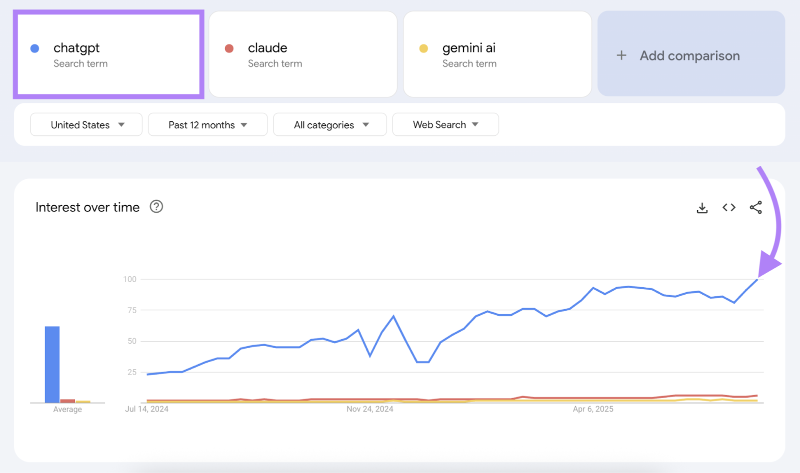The height and width of the screenshot is (473, 800).
Task: Click the plus icon next to Add comparison
Action: tap(621, 55)
